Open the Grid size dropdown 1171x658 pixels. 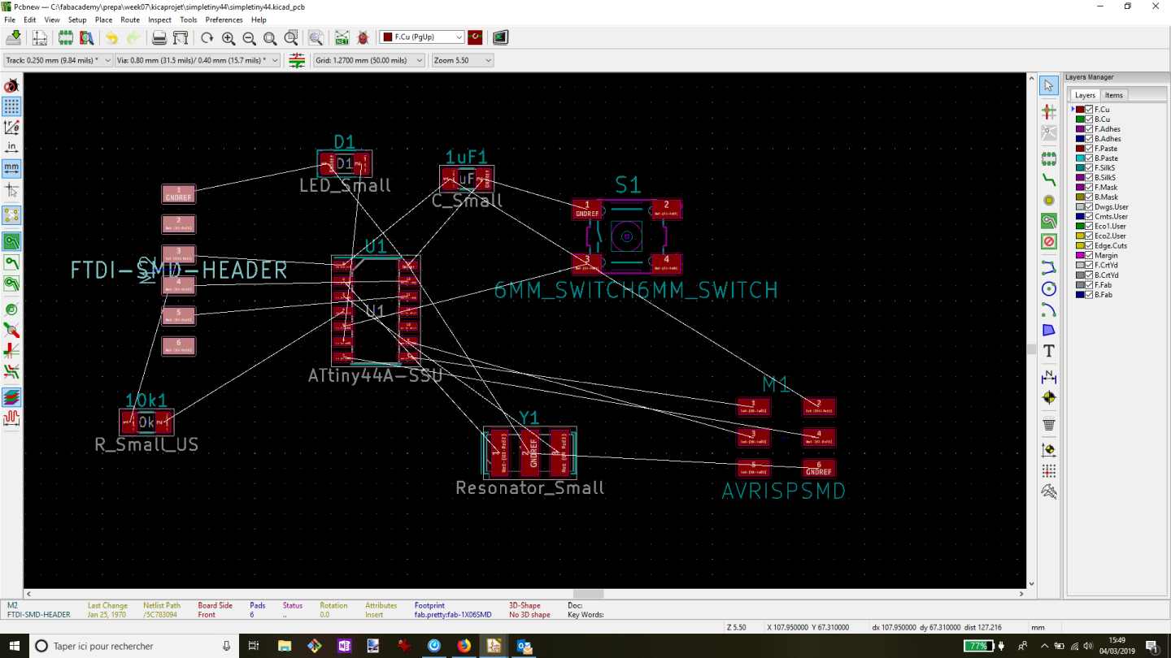tap(369, 60)
